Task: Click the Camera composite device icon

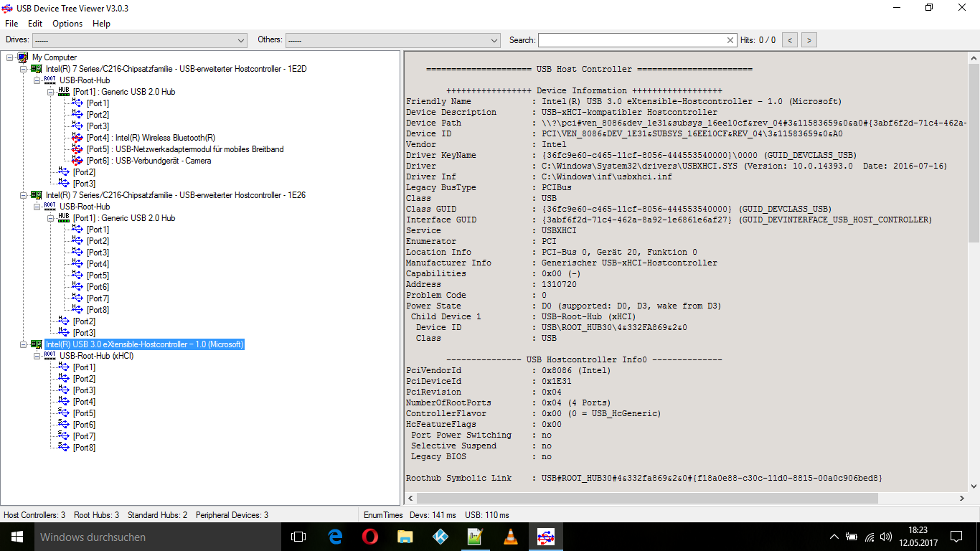Action: tap(77, 161)
